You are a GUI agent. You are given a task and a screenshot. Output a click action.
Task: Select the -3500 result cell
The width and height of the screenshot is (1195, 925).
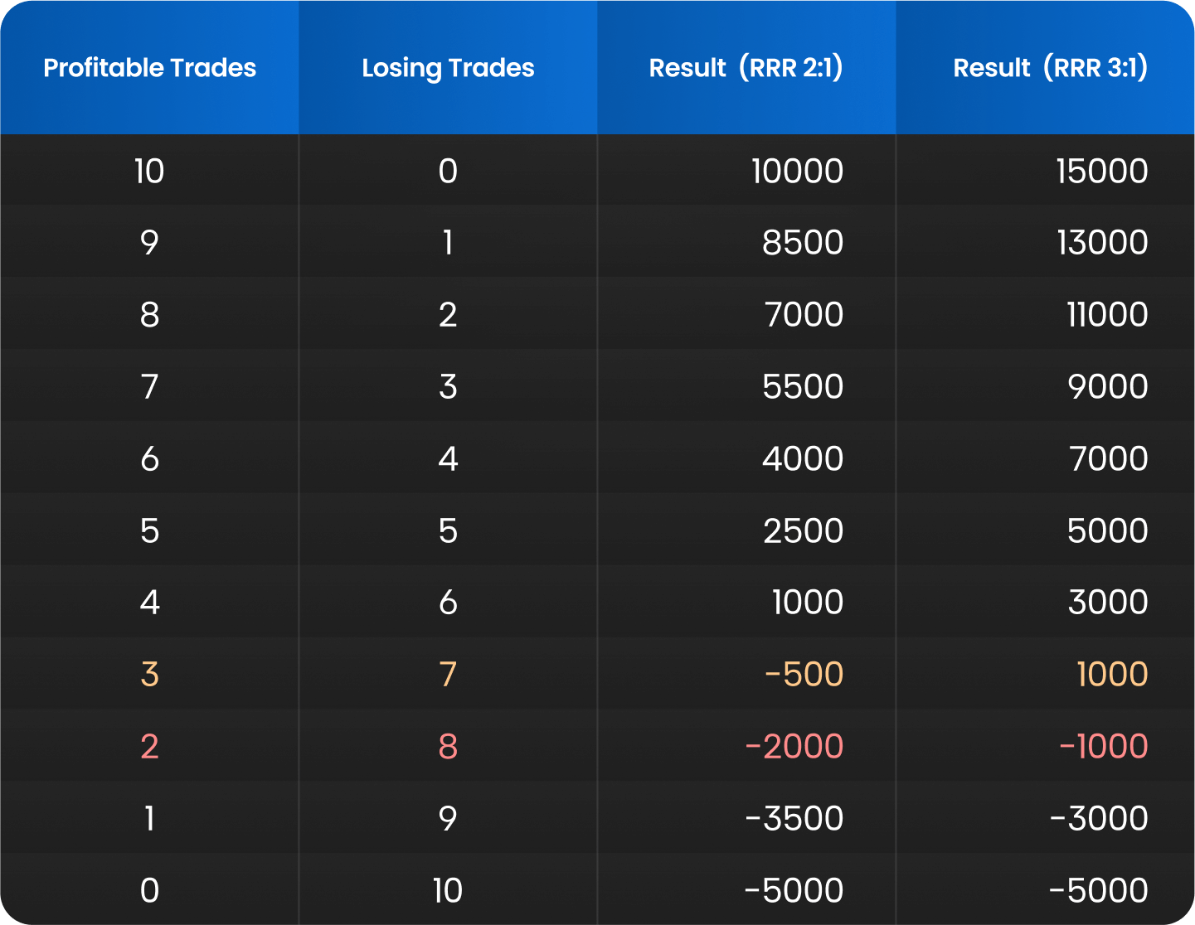(794, 819)
